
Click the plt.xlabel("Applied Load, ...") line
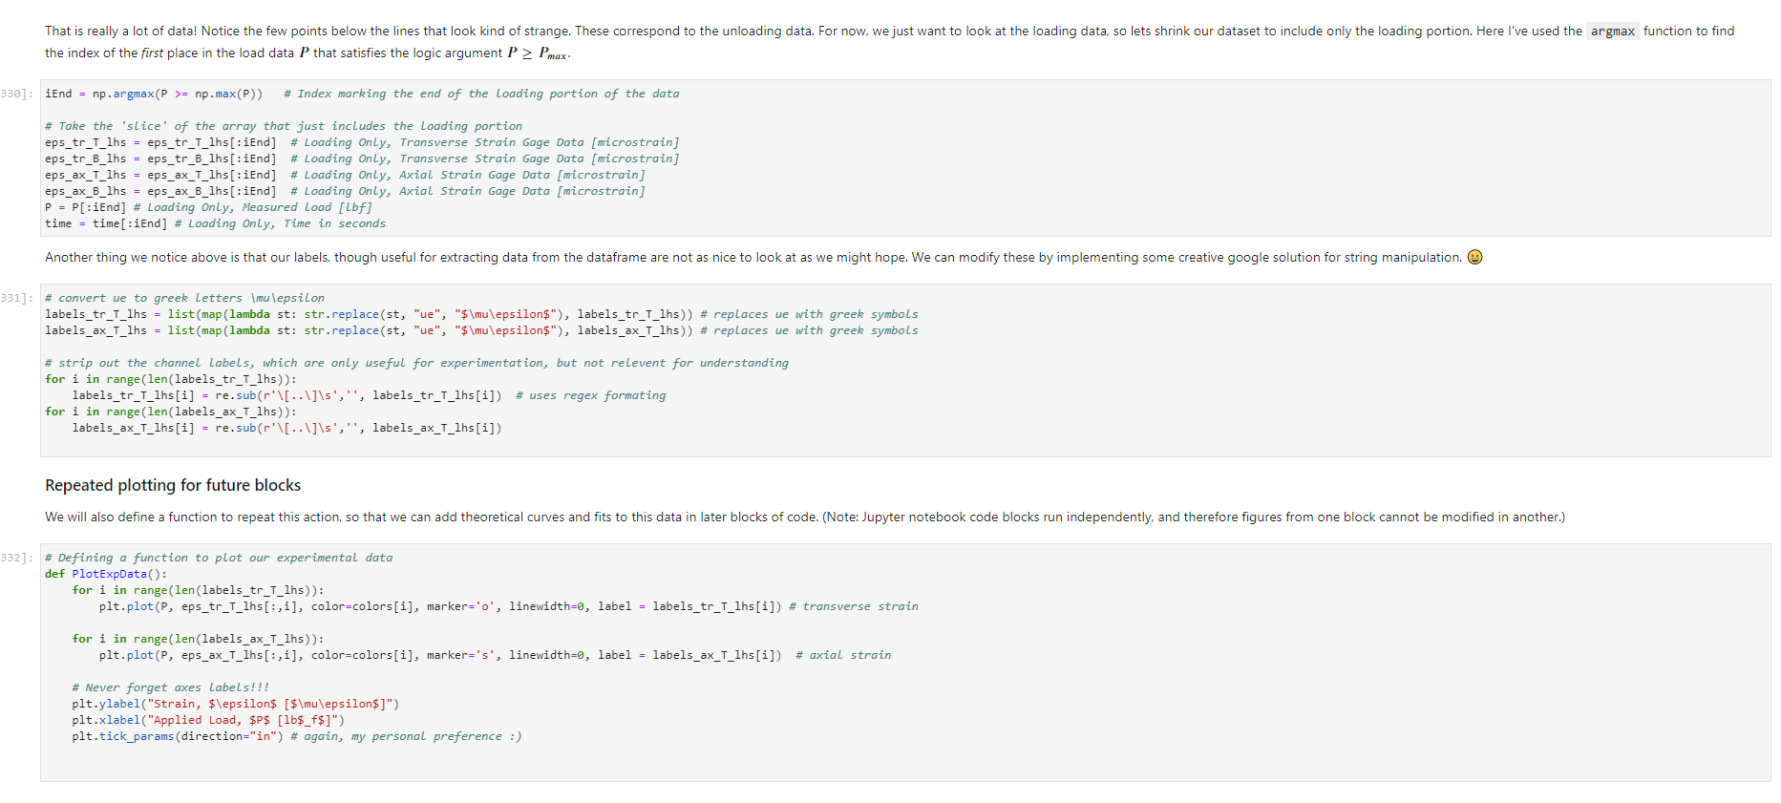point(208,720)
